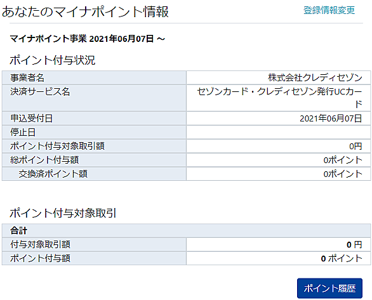Click the 停止日 row label

[23, 132]
